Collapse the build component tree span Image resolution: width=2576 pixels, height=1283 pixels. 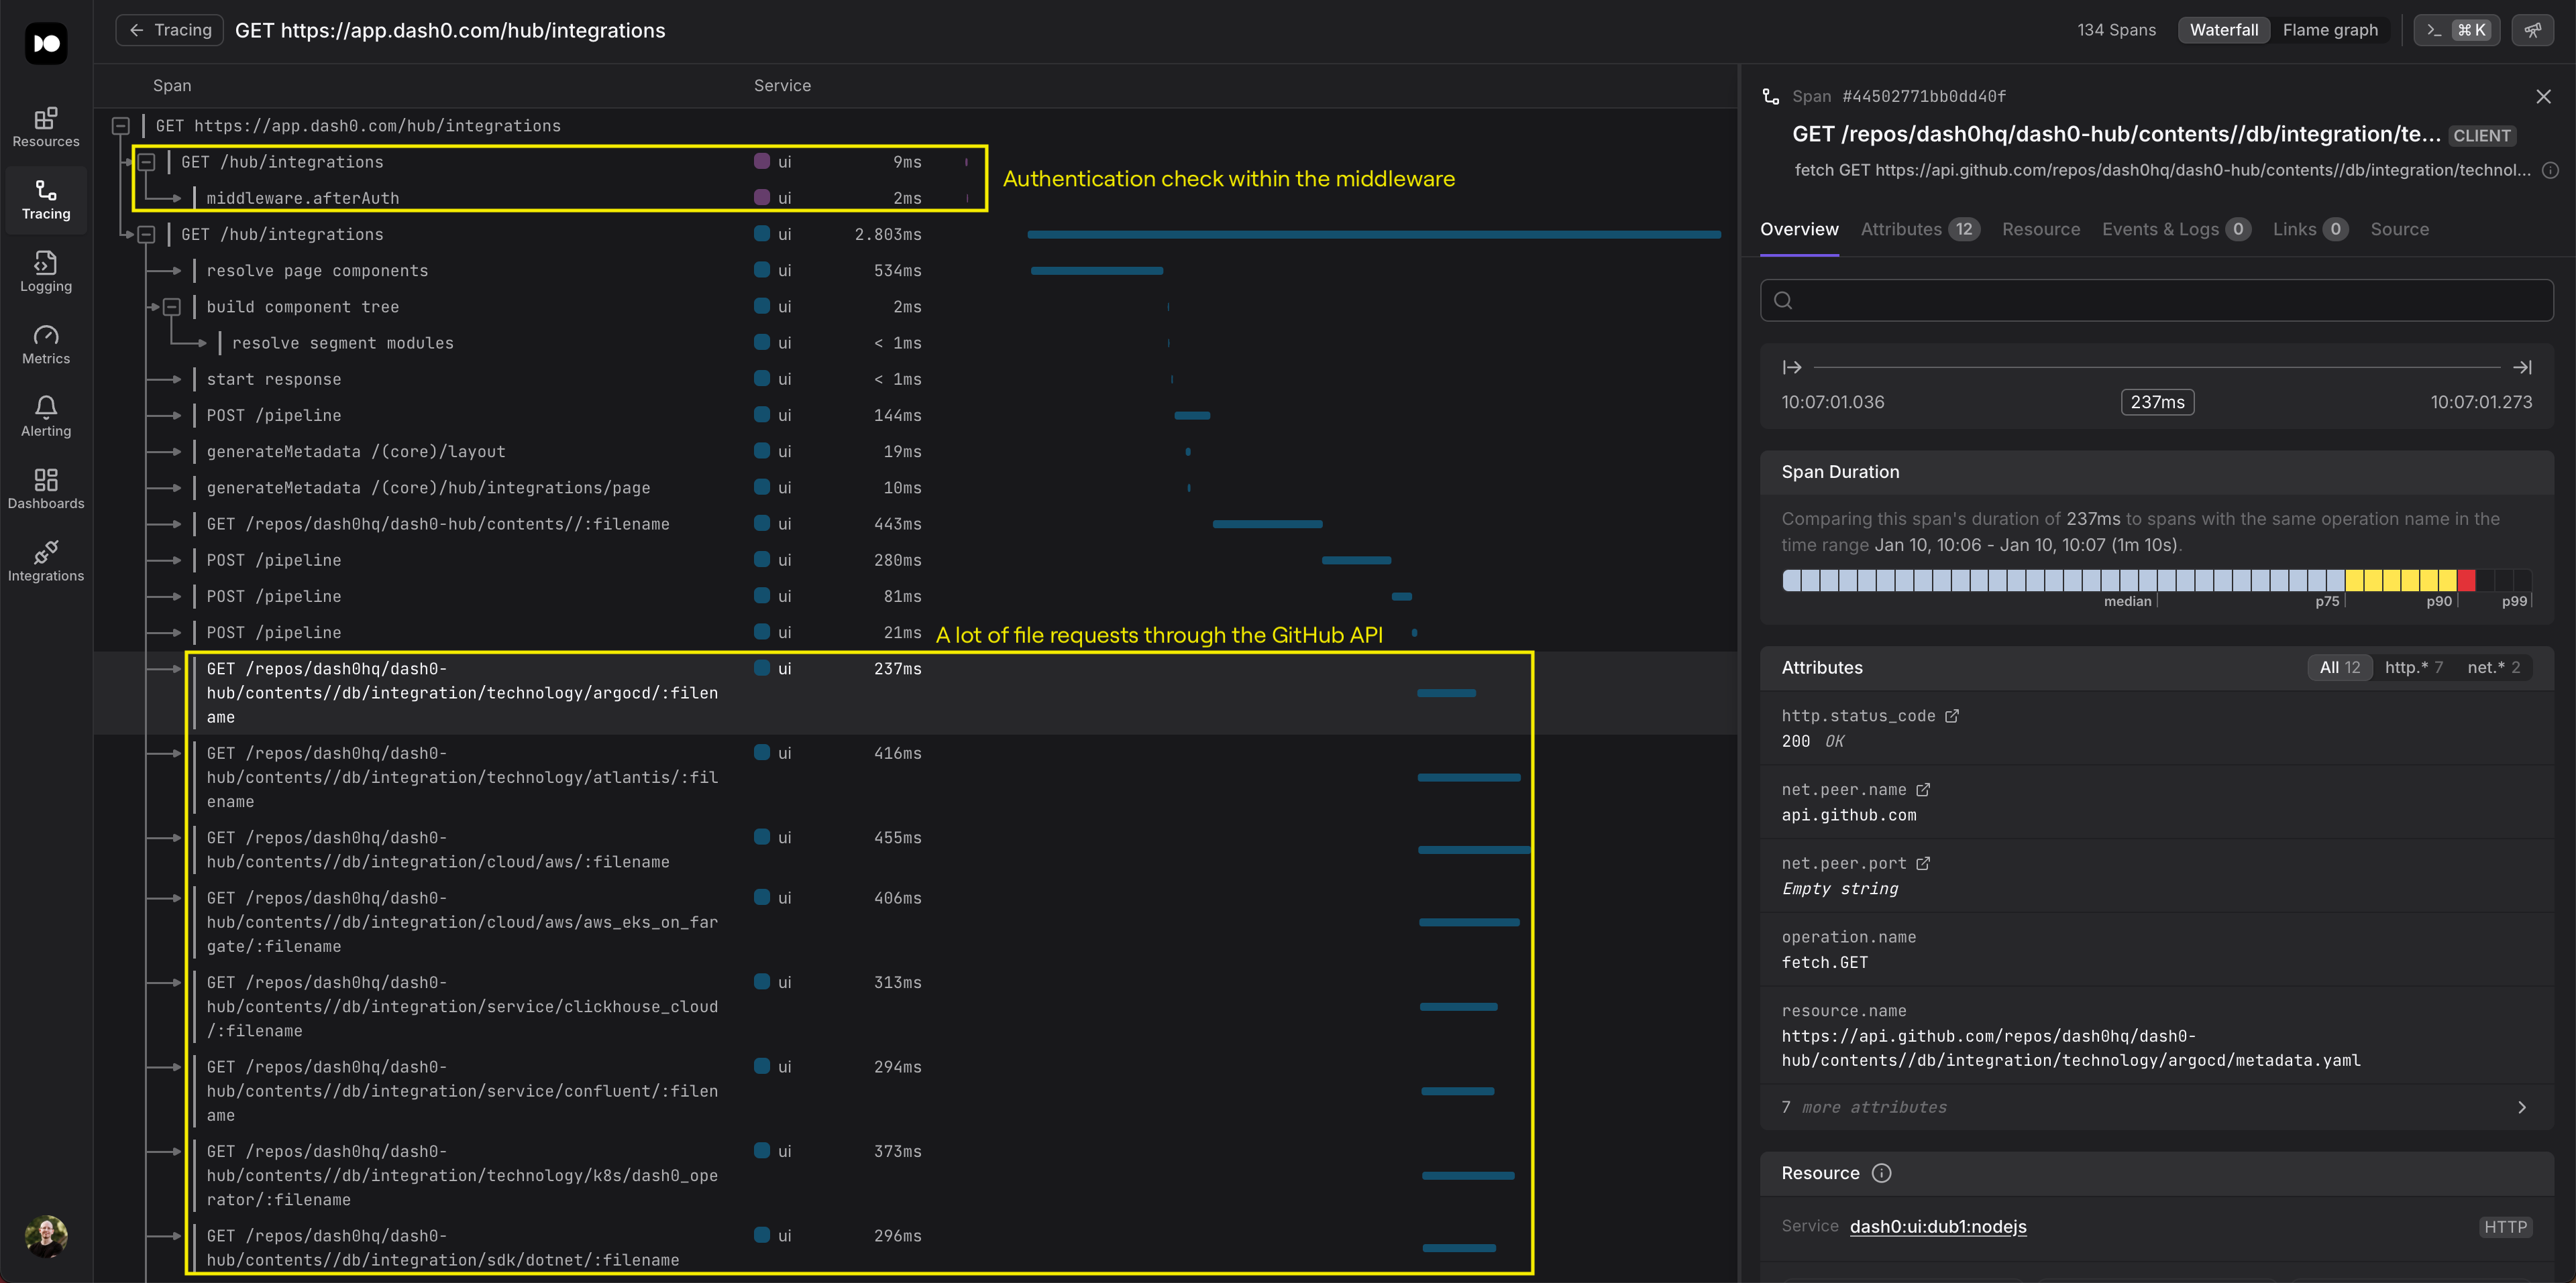coord(172,307)
